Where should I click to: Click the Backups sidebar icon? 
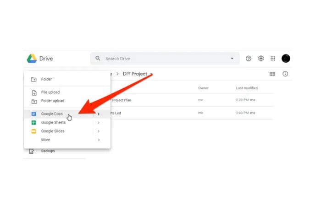(32, 151)
